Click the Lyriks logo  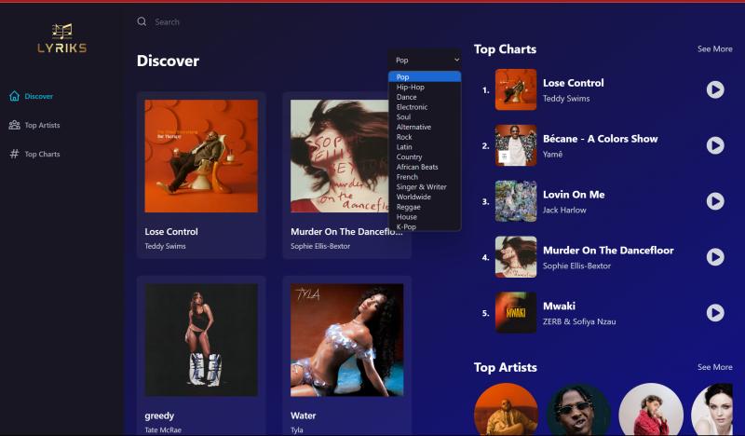[62, 38]
